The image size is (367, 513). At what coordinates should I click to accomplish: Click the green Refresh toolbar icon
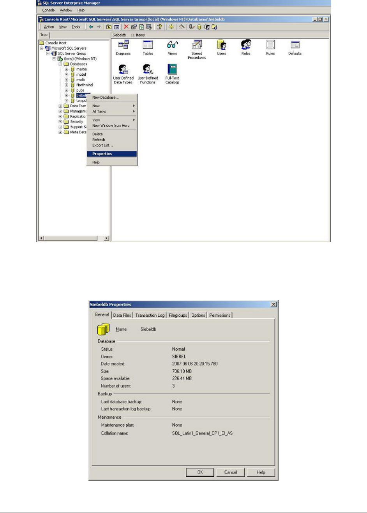point(141,27)
